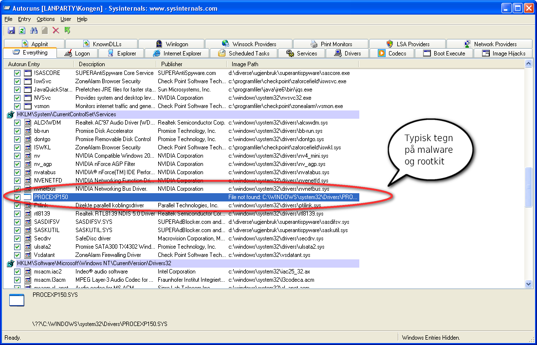Open the Entry menu
Screen dimensions: 537x345
click(x=24, y=19)
